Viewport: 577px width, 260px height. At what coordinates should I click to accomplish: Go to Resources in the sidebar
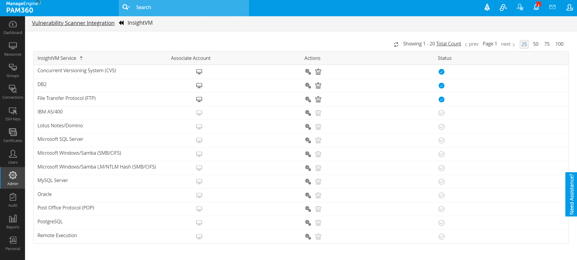click(x=13, y=49)
